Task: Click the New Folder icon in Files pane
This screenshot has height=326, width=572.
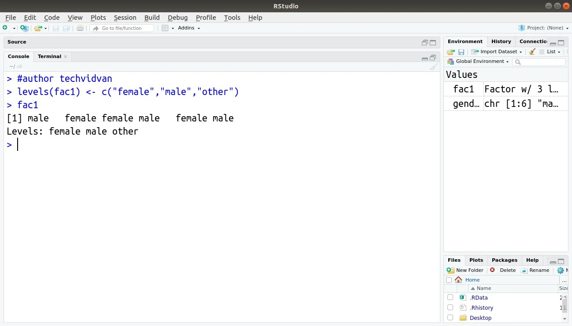Action: pyautogui.click(x=450, y=270)
